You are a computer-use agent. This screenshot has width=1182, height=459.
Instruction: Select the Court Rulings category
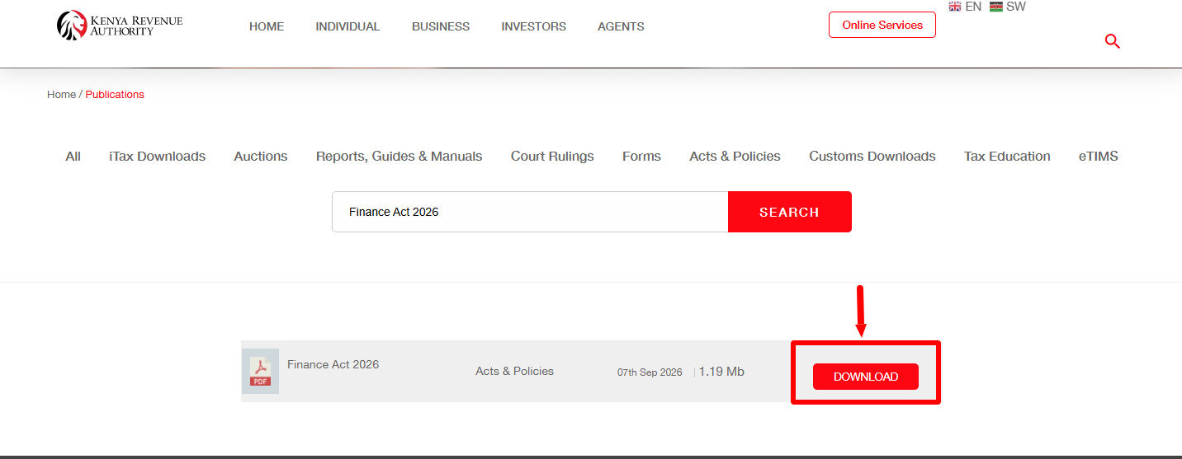coord(552,157)
